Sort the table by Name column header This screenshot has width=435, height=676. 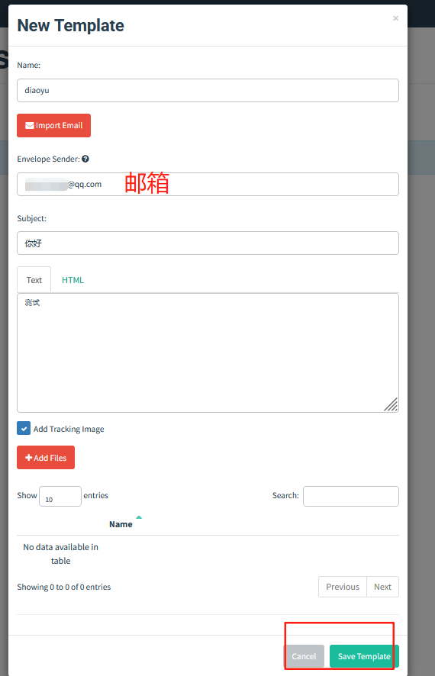[x=121, y=524]
